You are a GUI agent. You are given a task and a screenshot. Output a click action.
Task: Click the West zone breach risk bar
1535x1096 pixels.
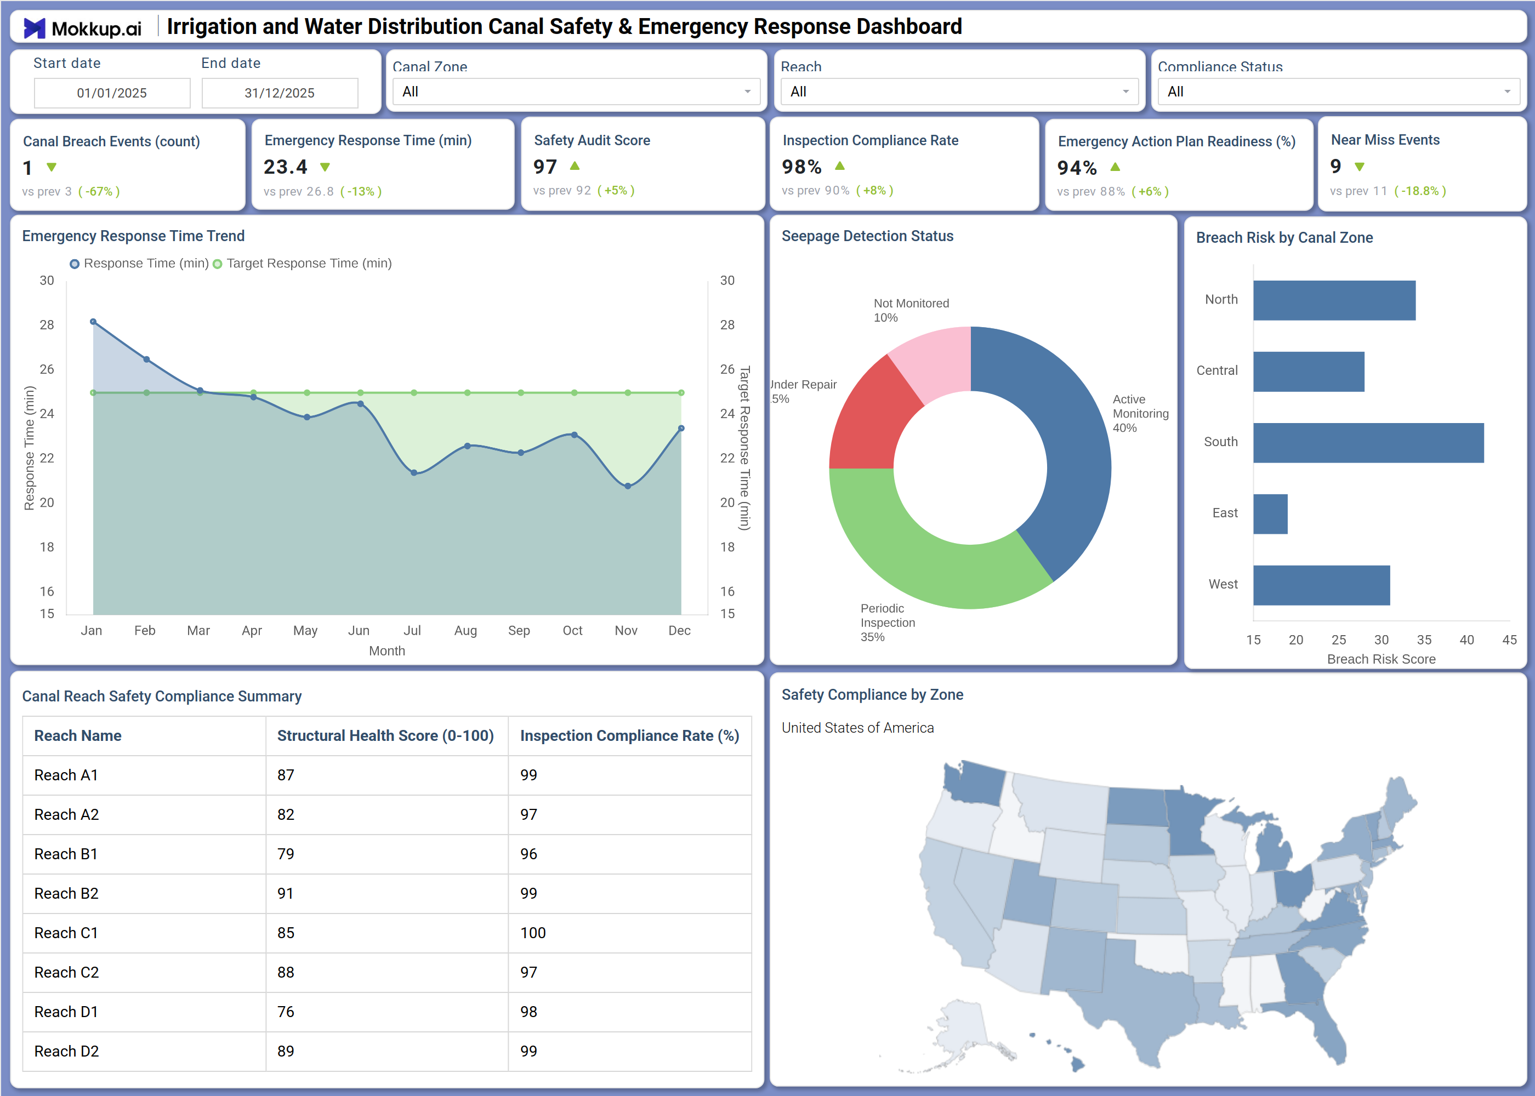(1321, 585)
